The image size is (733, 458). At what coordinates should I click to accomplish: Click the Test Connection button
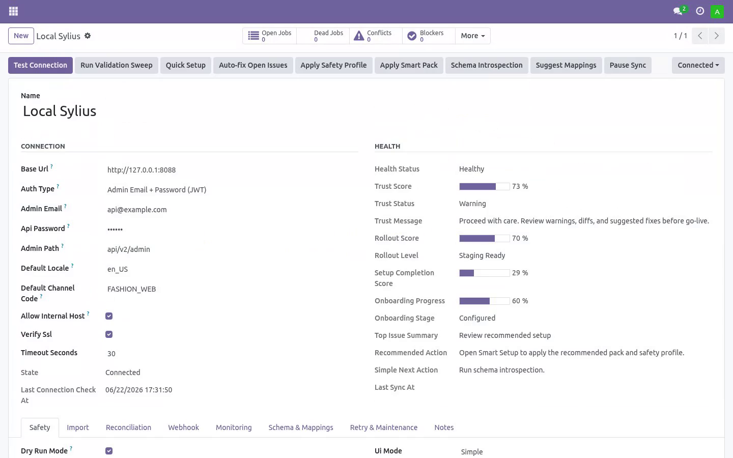click(41, 65)
